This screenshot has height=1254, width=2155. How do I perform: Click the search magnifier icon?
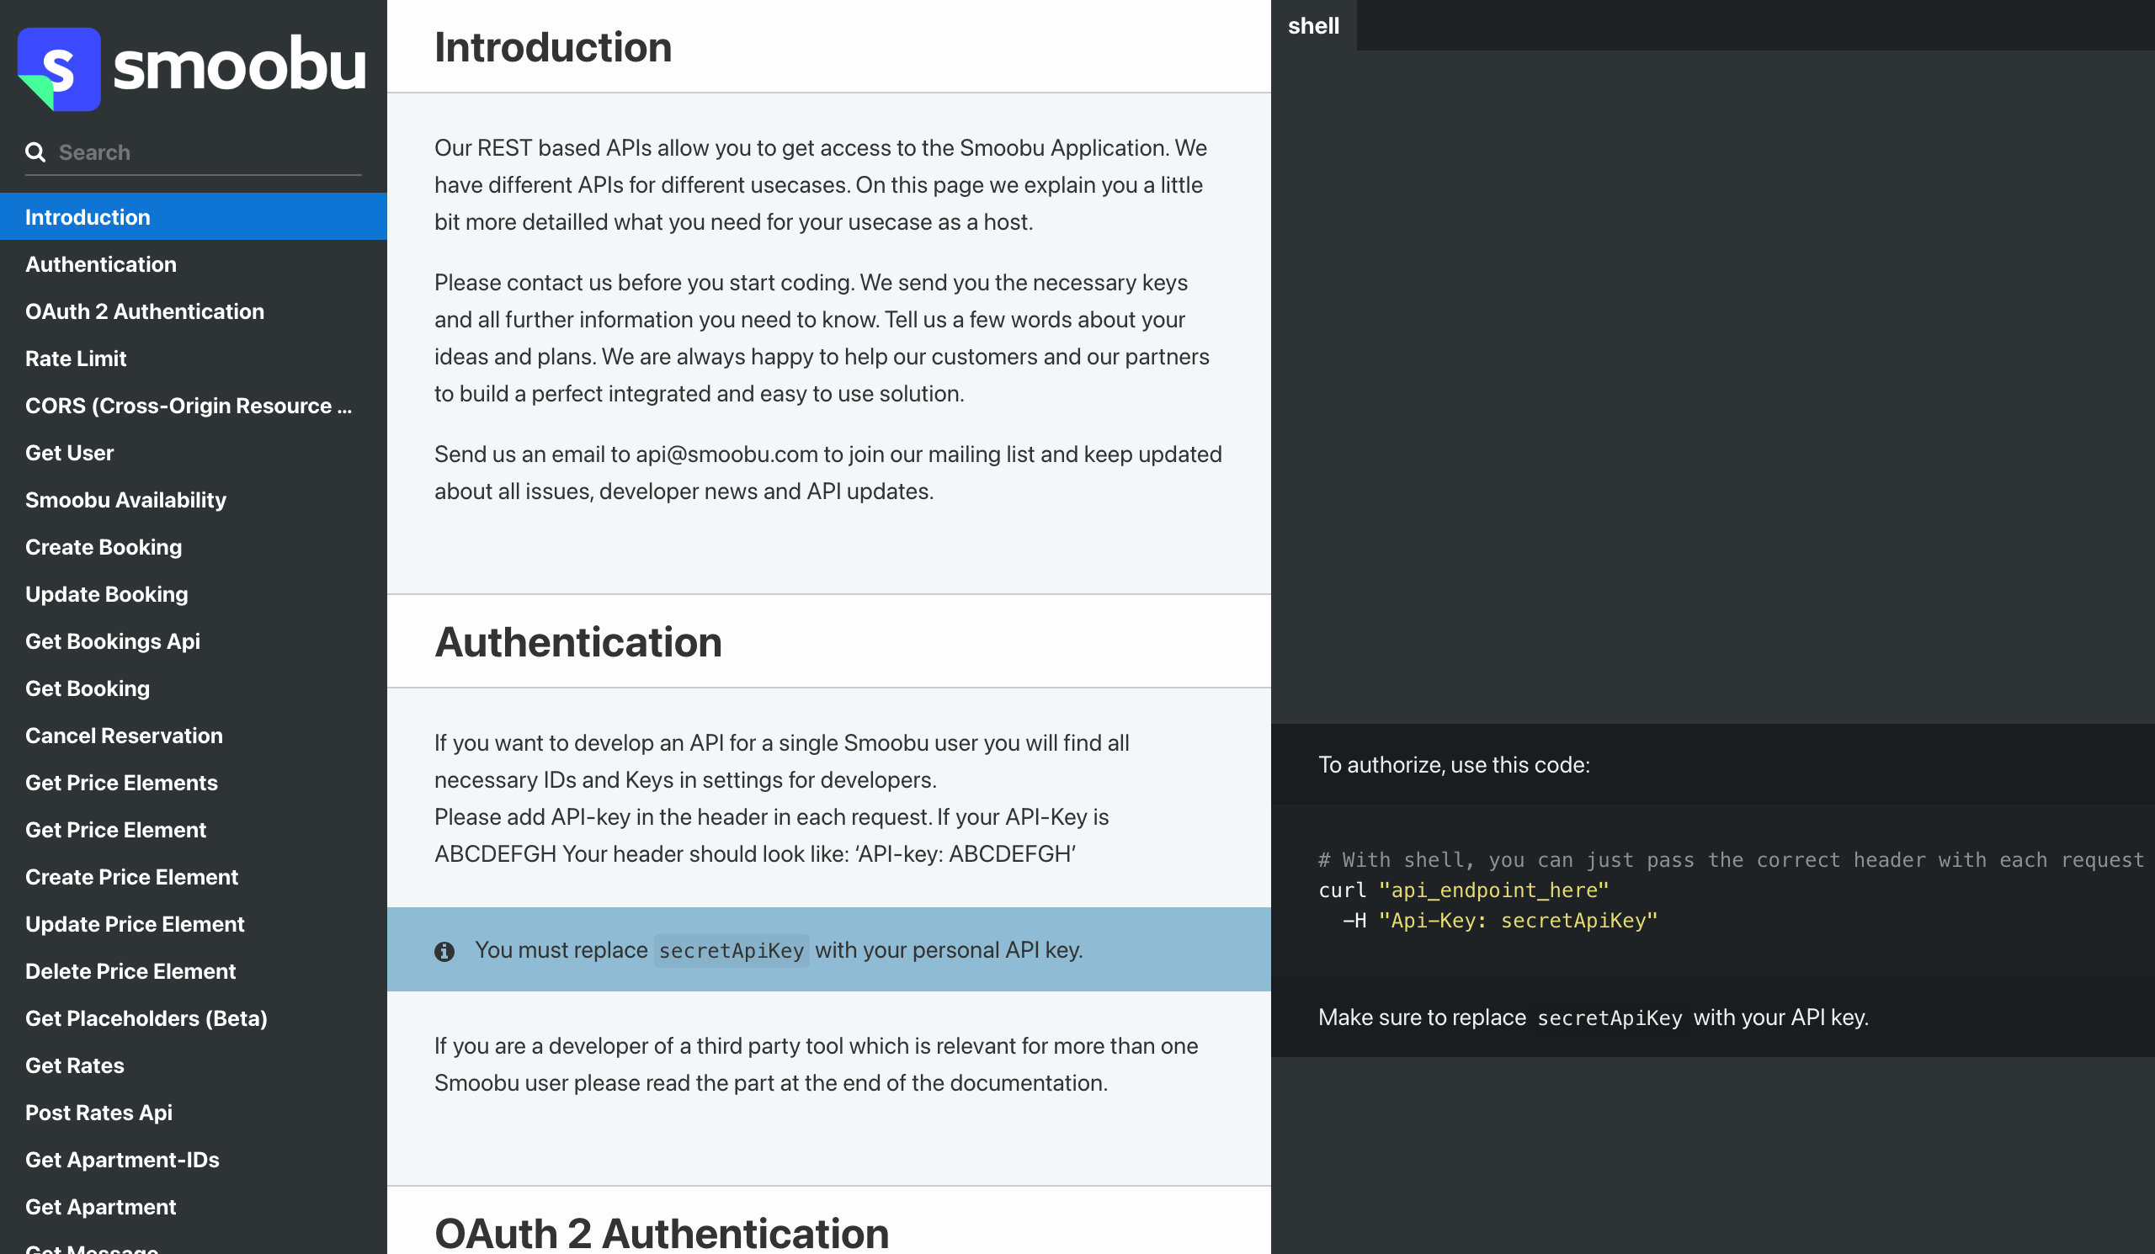click(x=35, y=152)
